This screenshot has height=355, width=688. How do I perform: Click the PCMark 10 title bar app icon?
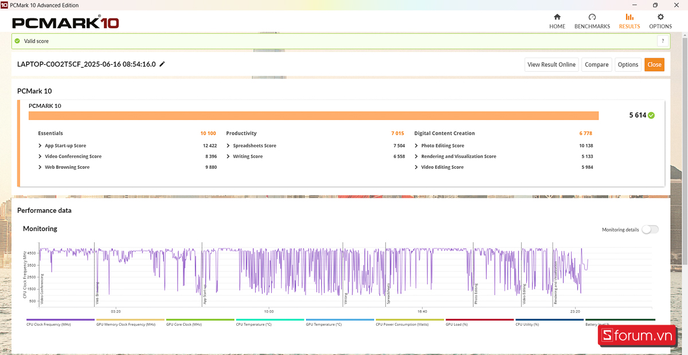[x=5, y=5]
